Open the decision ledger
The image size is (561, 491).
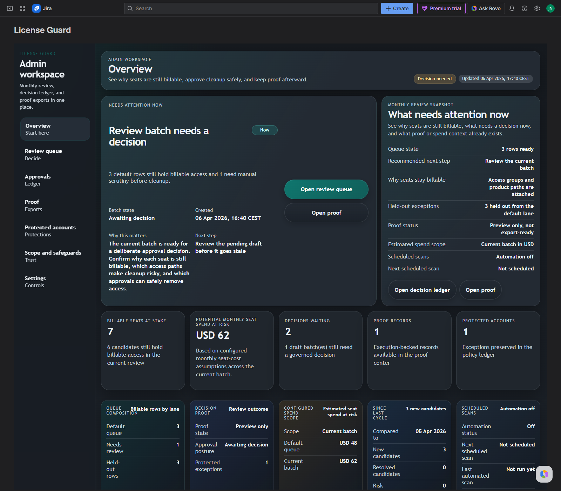point(422,290)
